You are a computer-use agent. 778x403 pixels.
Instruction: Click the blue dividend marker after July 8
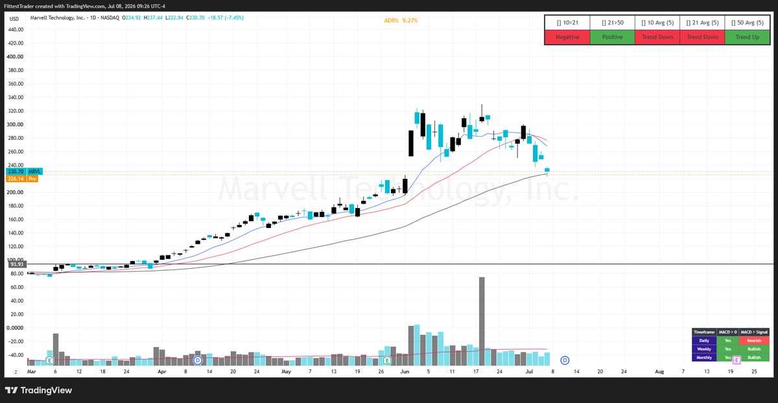[565, 360]
